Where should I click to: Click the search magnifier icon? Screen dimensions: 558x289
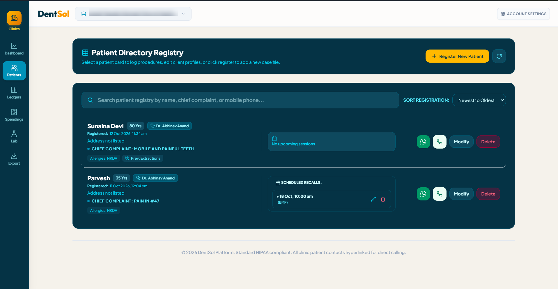click(90, 100)
